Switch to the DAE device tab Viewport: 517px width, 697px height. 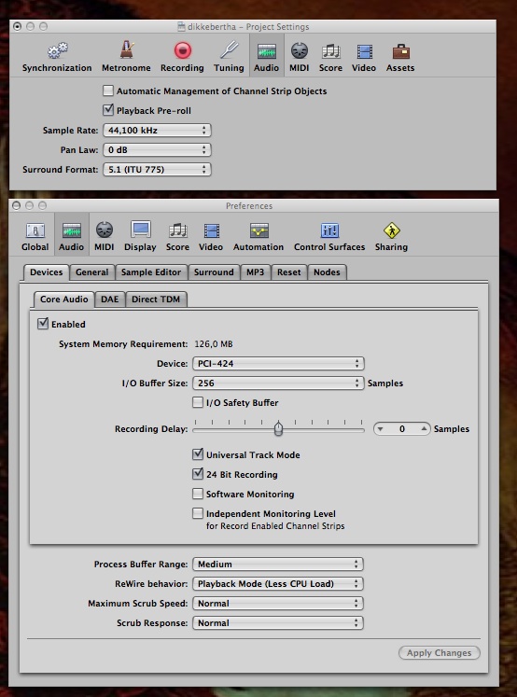click(110, 300)
